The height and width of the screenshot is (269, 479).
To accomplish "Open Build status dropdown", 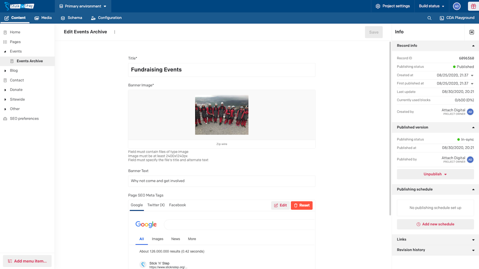I will pos(431,6).
